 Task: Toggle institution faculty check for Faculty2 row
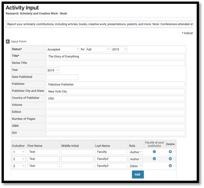pos(154,159)
